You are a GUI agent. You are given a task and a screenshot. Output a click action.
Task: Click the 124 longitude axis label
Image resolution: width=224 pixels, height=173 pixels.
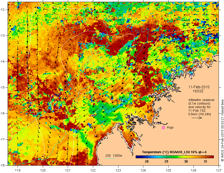pos(143,170)
